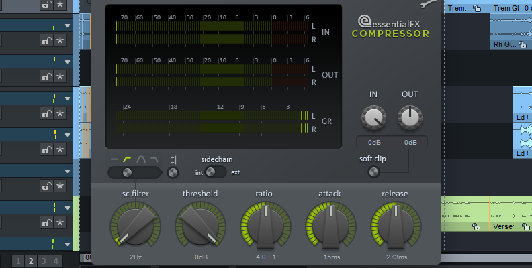The image size is (532, 268).
Task: Toggle the round button beneath the speaker icon
Action: [173, 174]
